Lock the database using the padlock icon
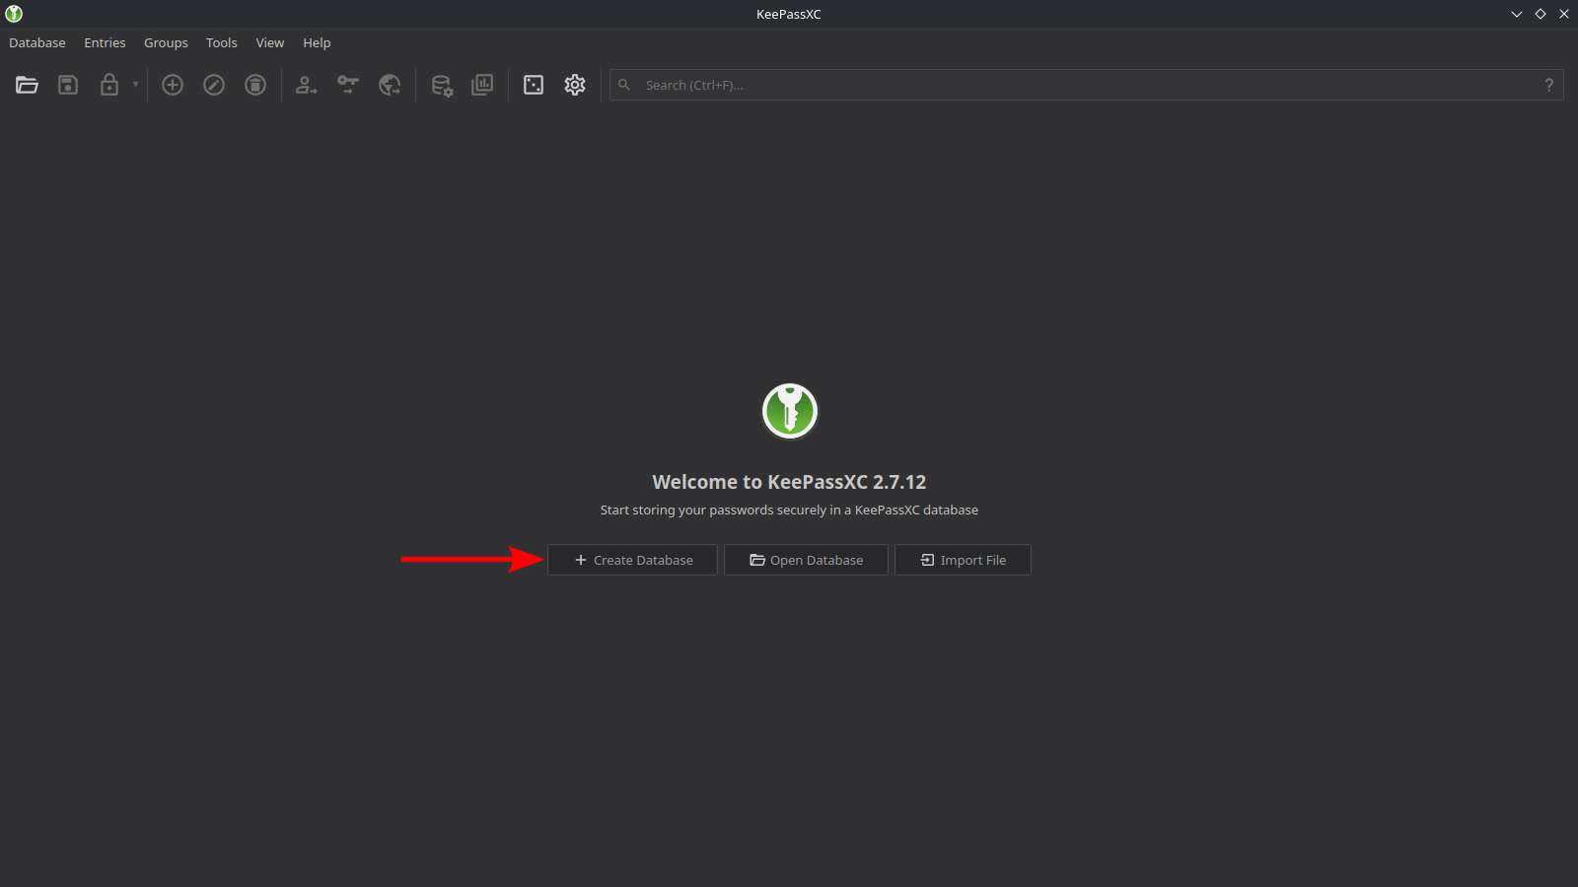 pos(109,85)
